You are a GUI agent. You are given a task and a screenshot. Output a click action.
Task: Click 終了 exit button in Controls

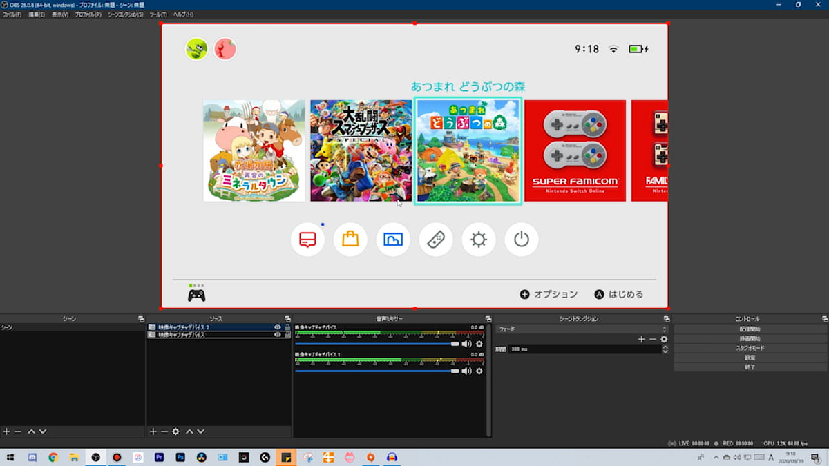coord(750,367)
